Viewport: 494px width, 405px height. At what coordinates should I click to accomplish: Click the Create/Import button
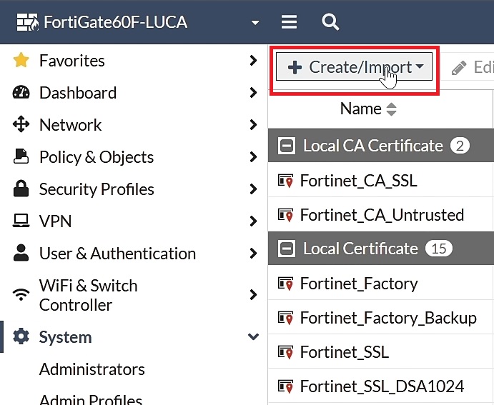[x=354, y=67]
